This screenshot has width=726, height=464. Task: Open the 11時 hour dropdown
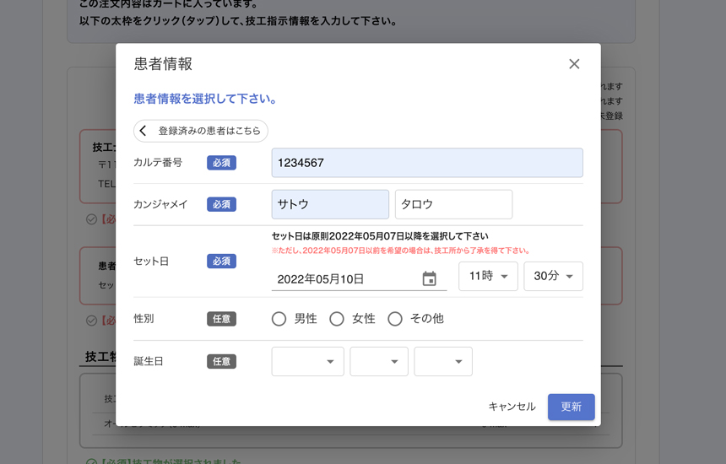coord(488,277)
